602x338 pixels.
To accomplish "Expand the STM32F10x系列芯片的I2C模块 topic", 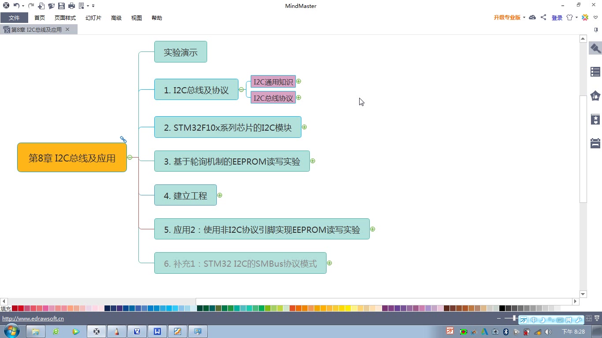I will pos(305,127).
